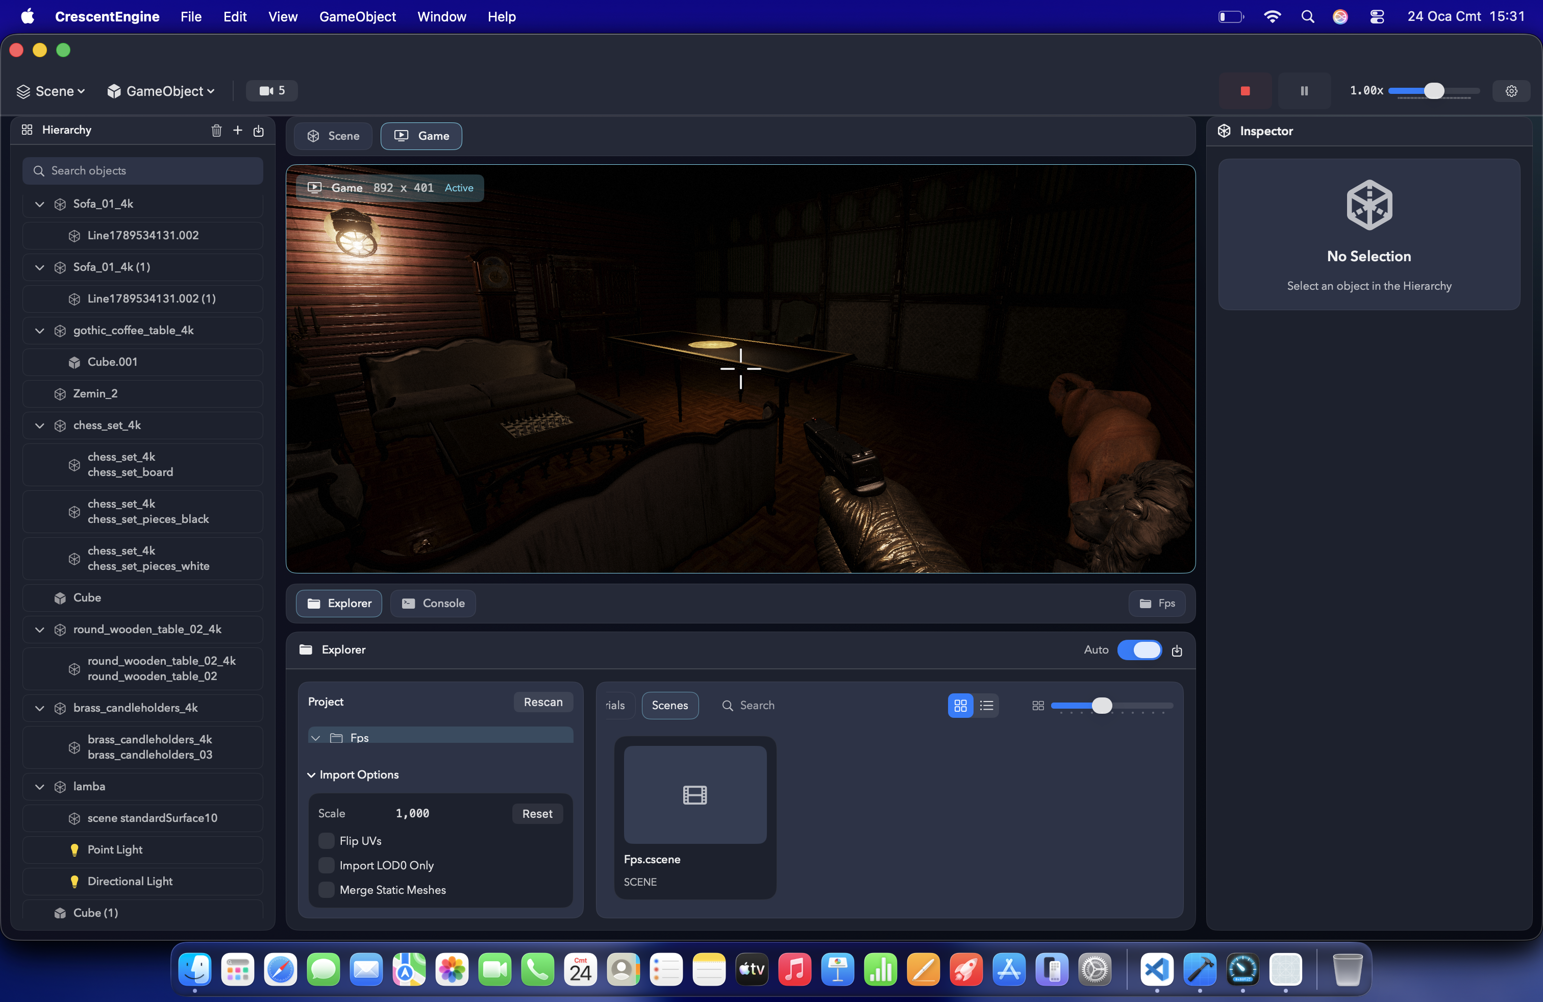Viewport: 1543px width, 1002px height.
Task: Check the Merge Static Meshes option
Action: pyautogui.click(x=327, y=890)
